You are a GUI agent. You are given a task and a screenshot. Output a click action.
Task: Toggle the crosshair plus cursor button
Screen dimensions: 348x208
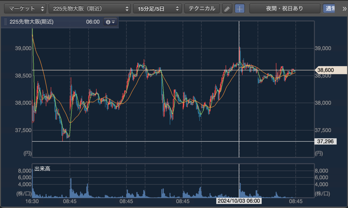240,9
